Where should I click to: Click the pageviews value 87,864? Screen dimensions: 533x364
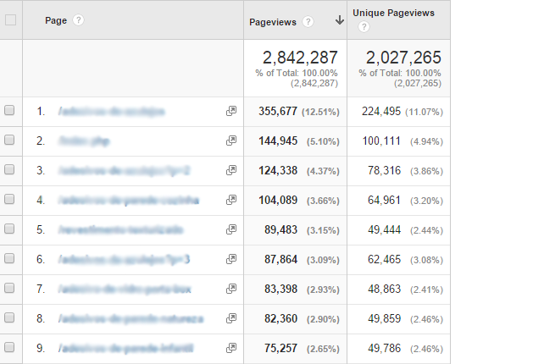click(x=280, y=259)
